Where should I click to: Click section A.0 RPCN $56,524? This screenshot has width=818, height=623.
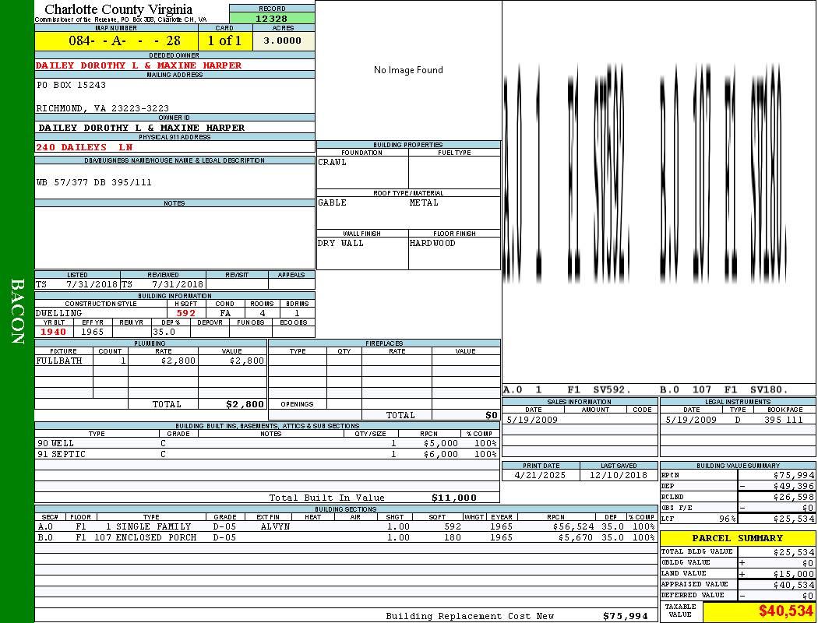[x=573, y=526]
